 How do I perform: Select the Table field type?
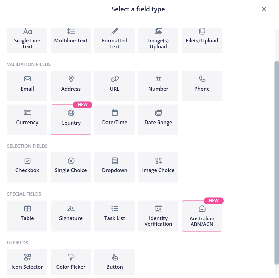pyautogui.click(x=27, y=216)
